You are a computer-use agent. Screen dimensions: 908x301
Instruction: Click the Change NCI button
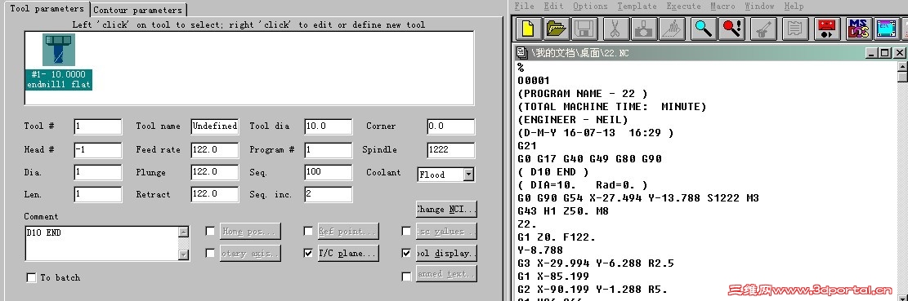point(446,209)
